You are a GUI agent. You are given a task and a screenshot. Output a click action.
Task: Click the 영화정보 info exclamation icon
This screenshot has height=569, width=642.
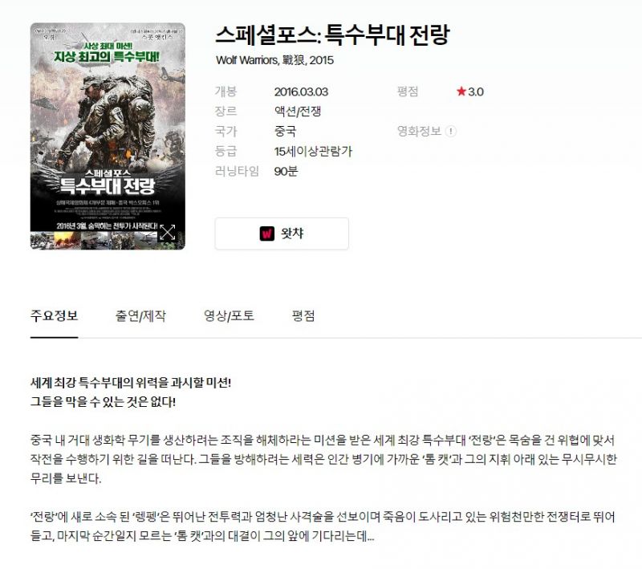coord(451,132)
